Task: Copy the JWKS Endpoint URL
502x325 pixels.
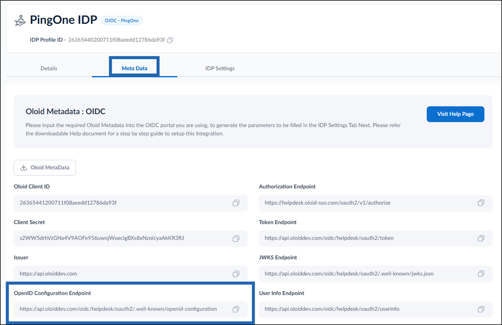Action: pos(481,274)
